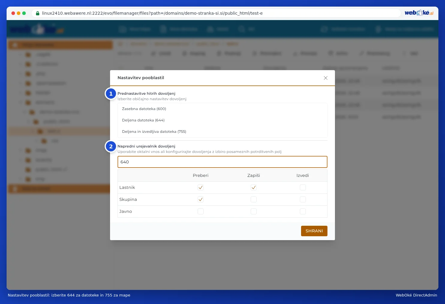The height and width of the screenshot is (304, 445).
Task: Uncheck Skupina Preberi permission
Action: pos(201,199)
